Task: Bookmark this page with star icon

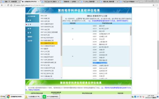Action: [153, 5]
